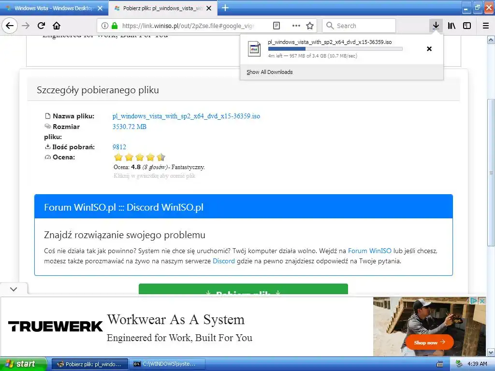The image size is (495, 371).
Task: Open the pl_windows_vista ISO filename link
Action: (x=186, y=116)
